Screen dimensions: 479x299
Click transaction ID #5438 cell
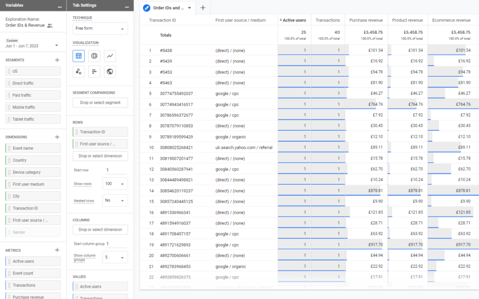pos(166,51)
